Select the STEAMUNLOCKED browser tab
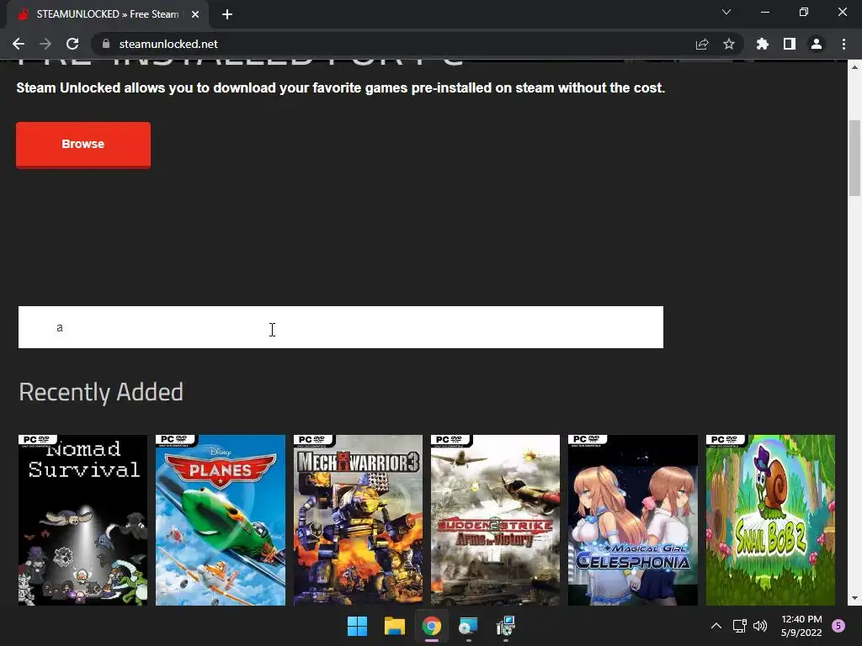The height and width of the screenshot is (646, 862). point(108,14)
